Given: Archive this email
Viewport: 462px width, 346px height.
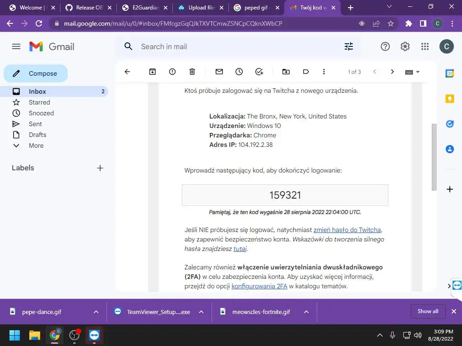Looking at the screenshot, I should click(x=152, y=72).
